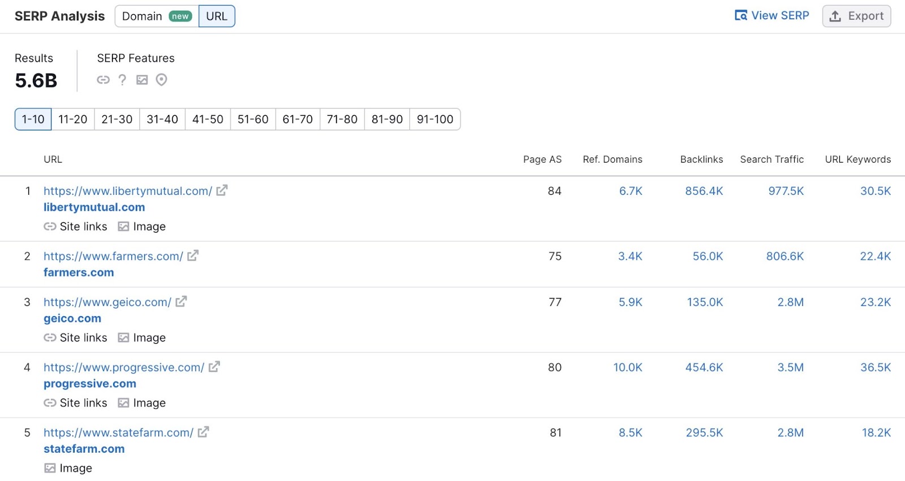
Task: Open progressive.com URL via external link icon
Action: click(214, 367)
